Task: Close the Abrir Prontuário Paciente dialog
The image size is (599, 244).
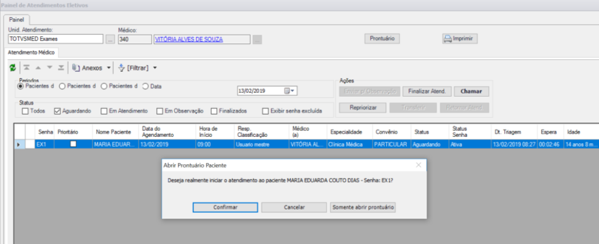Action: point(419,165)
